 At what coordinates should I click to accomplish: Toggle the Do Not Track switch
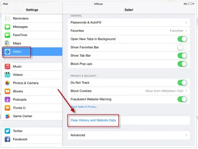pos(182,83)
